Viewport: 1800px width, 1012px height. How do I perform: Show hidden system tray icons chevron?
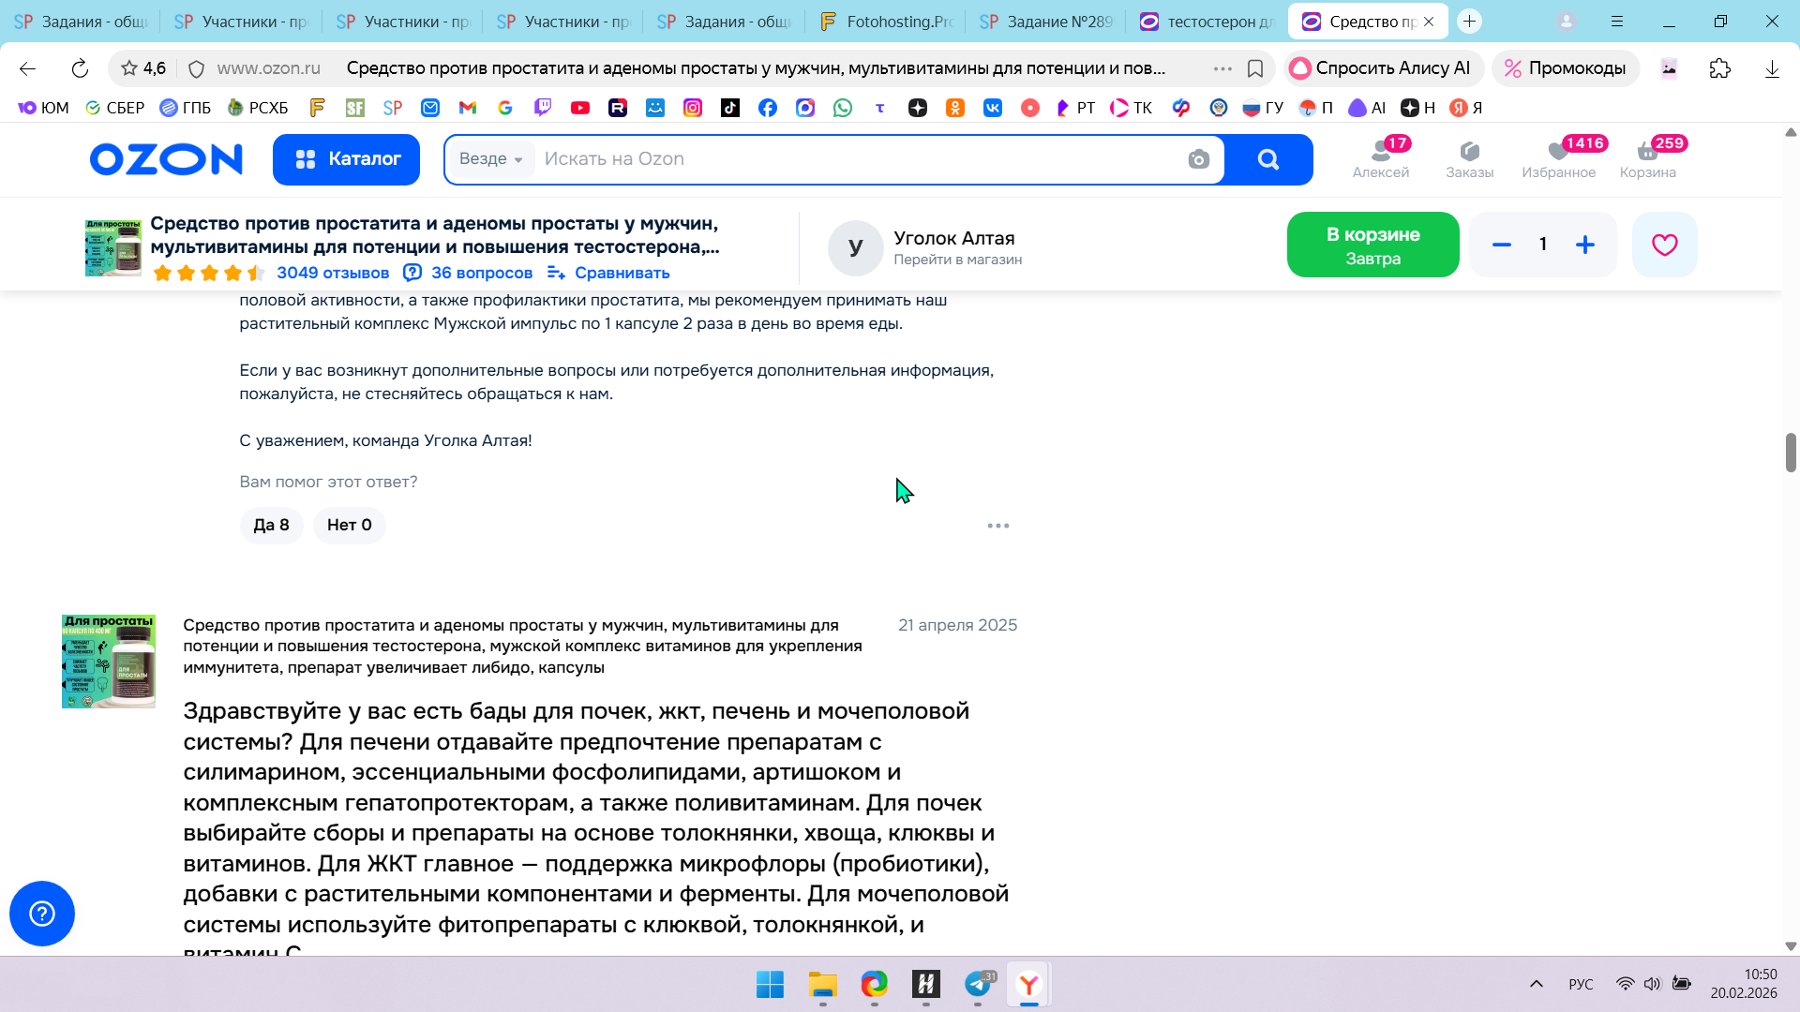tap(1536, 984)
